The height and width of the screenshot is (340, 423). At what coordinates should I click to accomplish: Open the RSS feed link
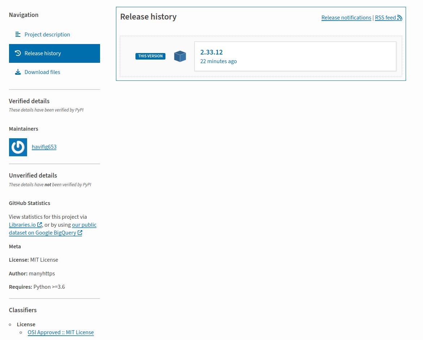point(388,18)
